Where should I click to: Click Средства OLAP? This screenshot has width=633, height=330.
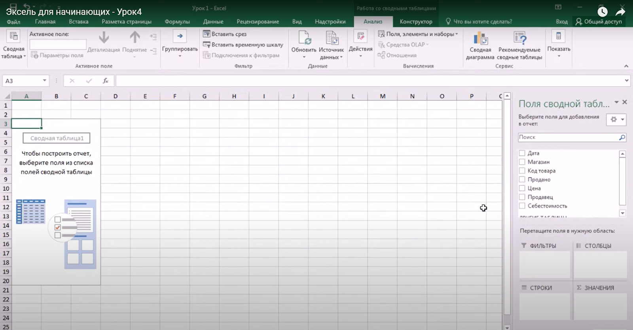click(x=403, y=45)
